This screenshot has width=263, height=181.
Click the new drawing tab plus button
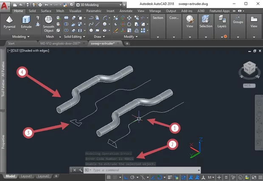(x=127, y=43)
